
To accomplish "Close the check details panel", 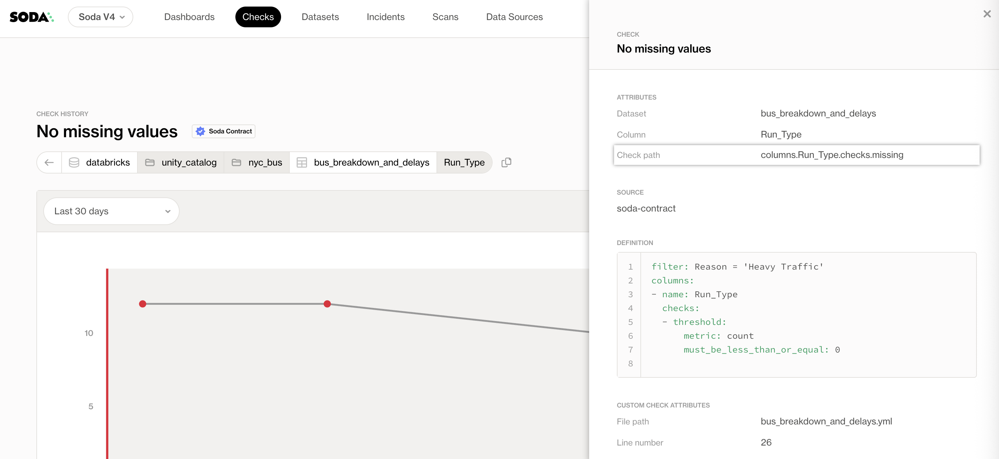I will click(x=987, y=14).
